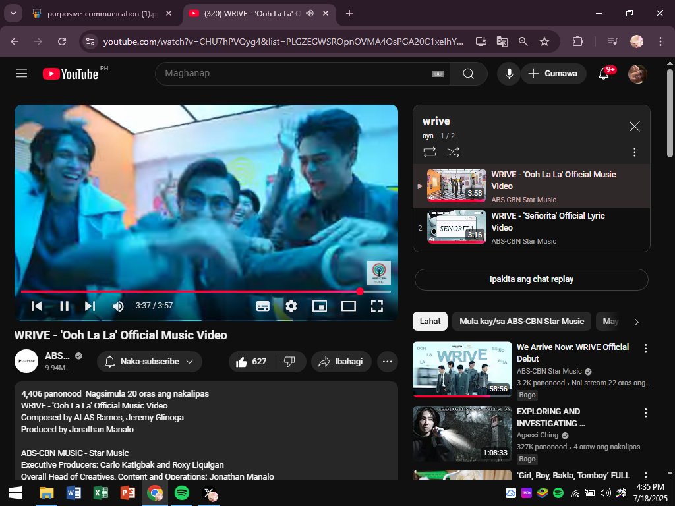Viewport: 675px width, 506px height.
Task: Open the browser extensions puzzle icon
Action: [x=577, y=42]
